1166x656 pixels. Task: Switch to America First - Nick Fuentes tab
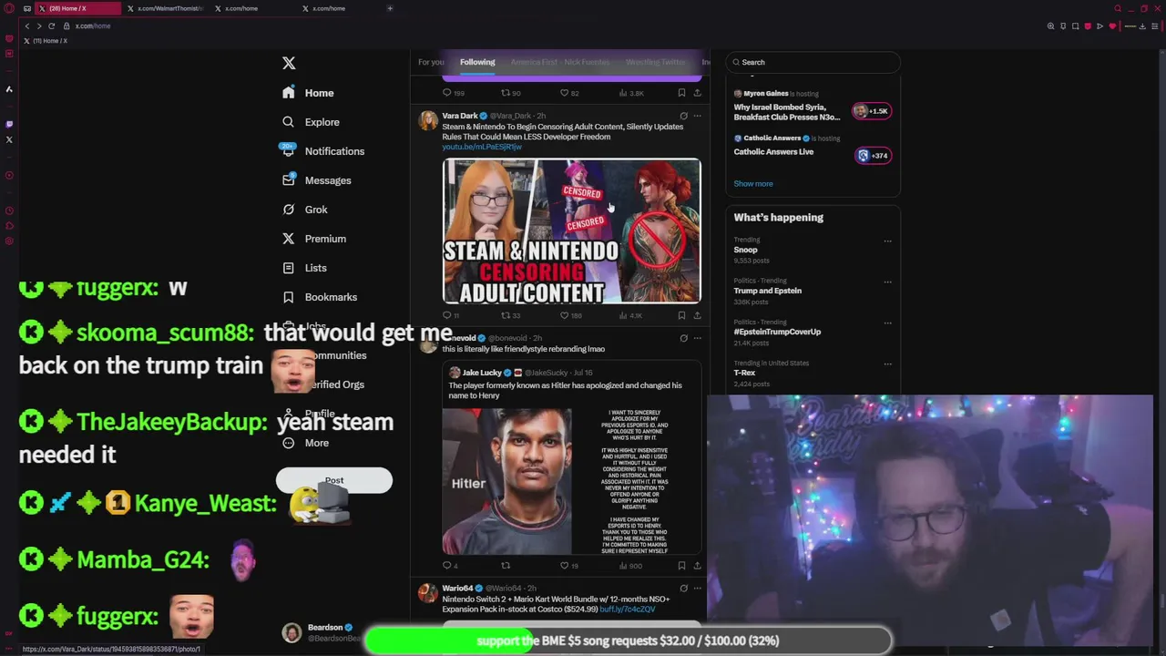pyautogui.click(x=559, y=62)
